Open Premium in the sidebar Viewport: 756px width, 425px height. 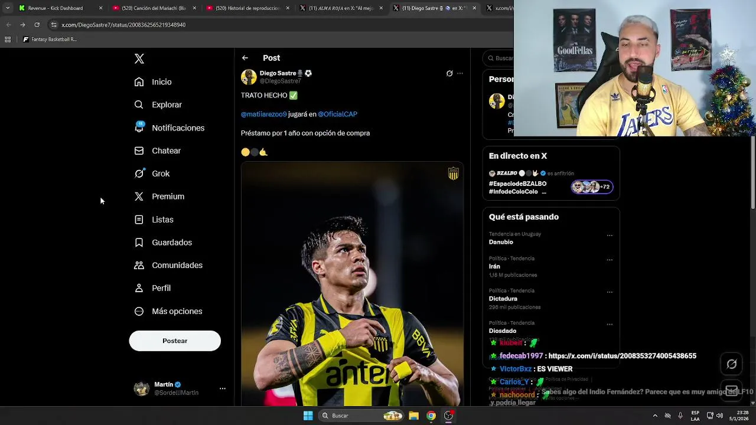pyautogui.click(x=159, y=197)
